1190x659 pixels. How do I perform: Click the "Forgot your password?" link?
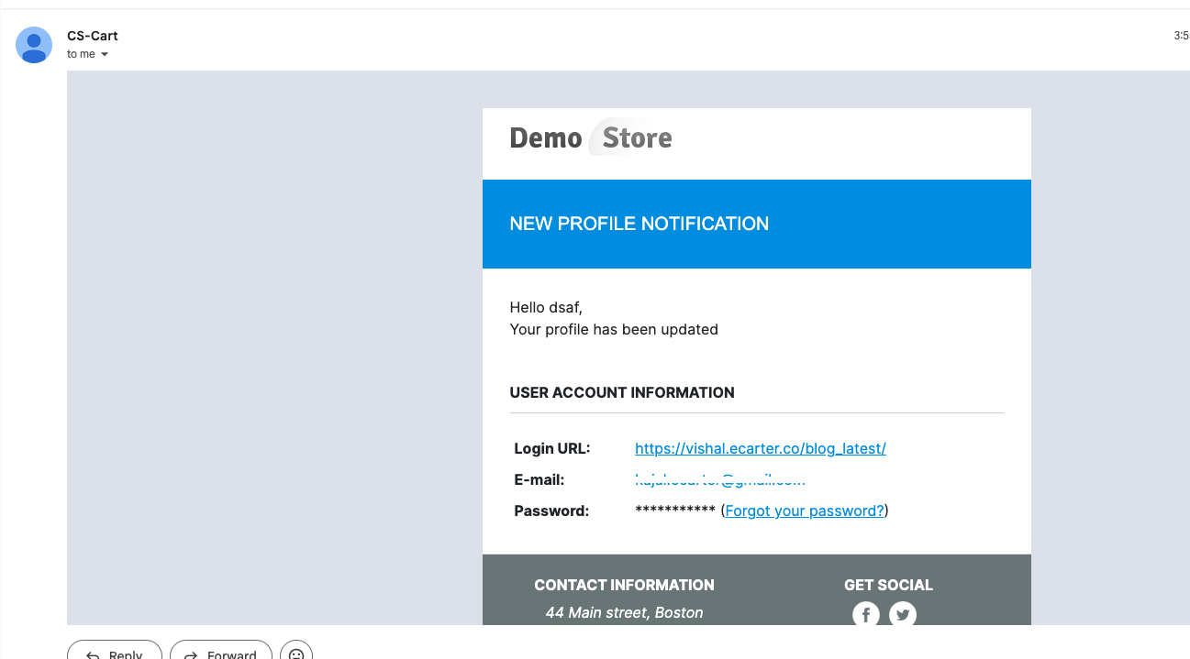tap(805, 511)
